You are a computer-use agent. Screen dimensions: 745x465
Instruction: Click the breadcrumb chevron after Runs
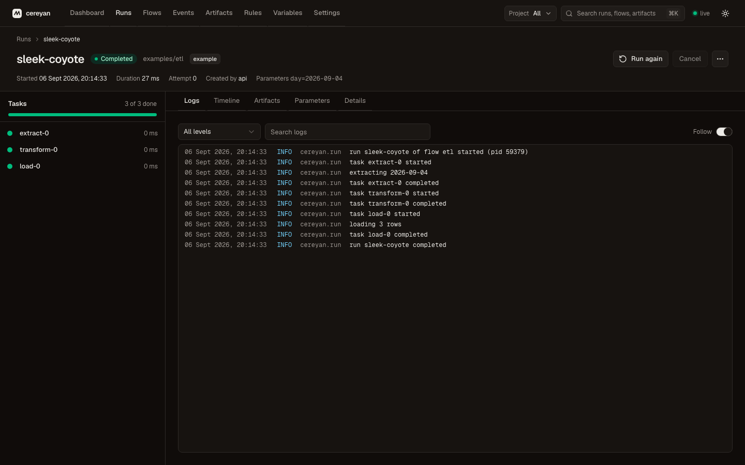(37, 39)
